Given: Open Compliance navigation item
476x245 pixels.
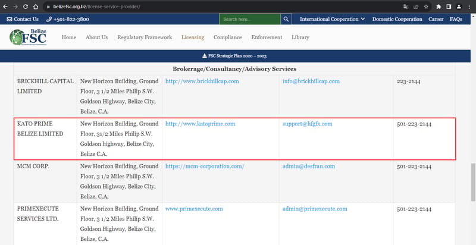Looking at the screenshot, I should tap(228, 37).
